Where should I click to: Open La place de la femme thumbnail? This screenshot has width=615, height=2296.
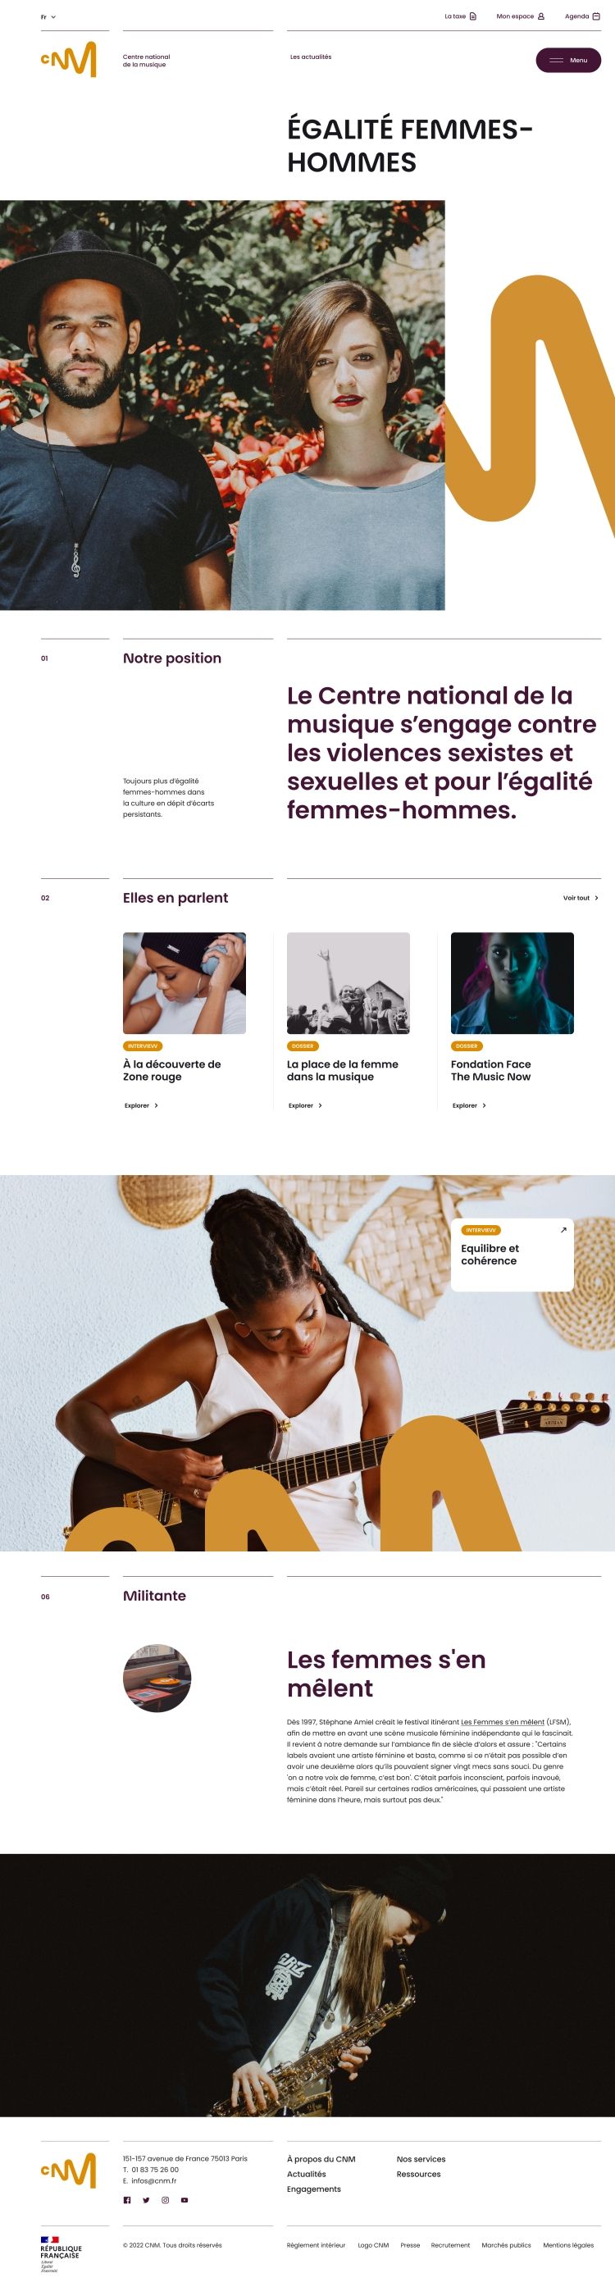click(x=348, y=983)
